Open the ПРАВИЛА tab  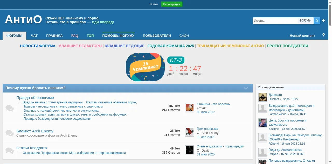[x=54, y=36]
